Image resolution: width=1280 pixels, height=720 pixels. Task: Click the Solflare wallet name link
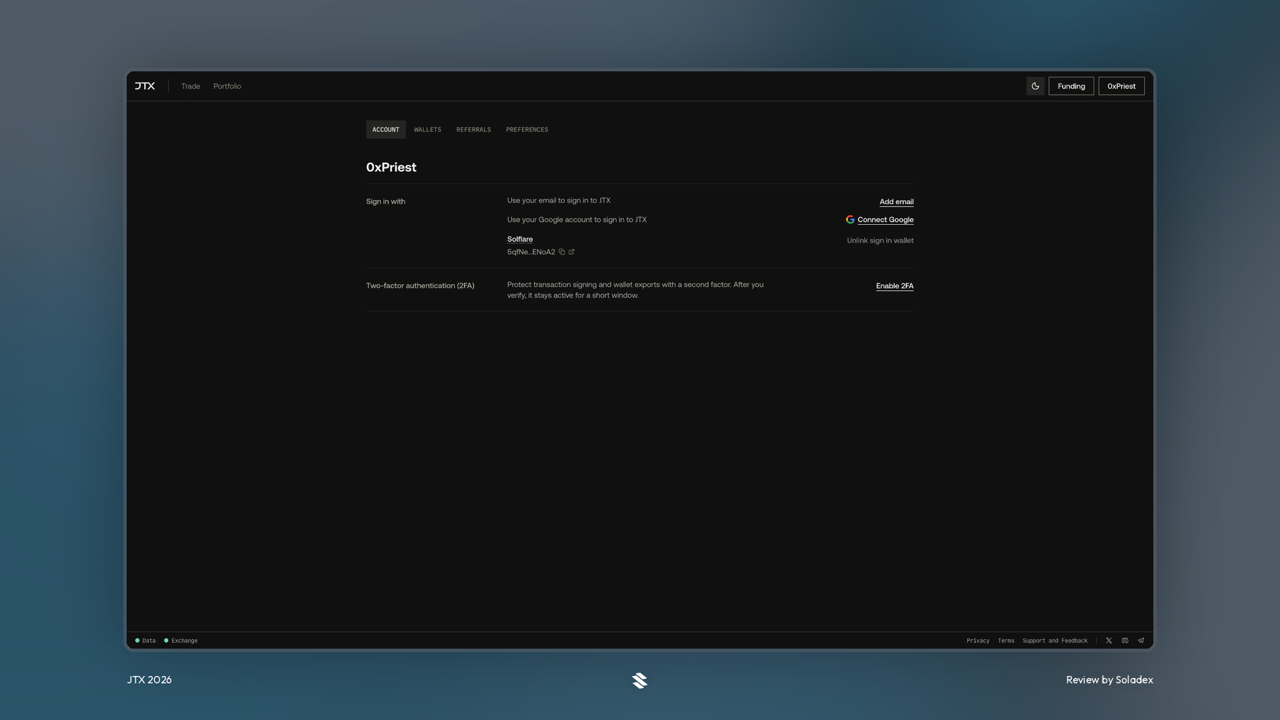(x=520, y=239)
